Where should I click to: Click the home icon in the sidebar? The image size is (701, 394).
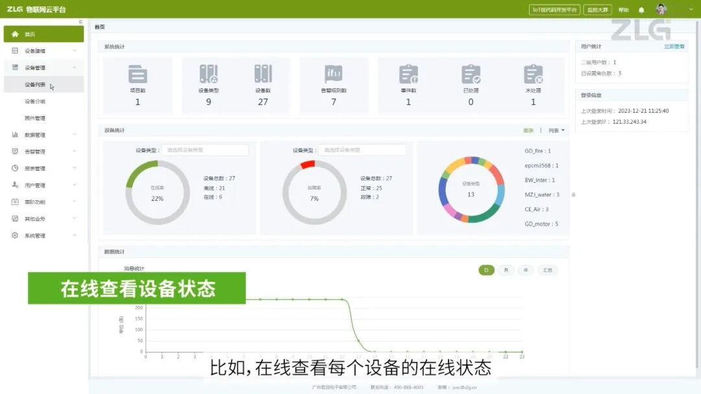click(15, 34)
